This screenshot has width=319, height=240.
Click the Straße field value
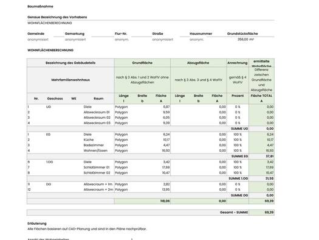[x=163, y=40]
